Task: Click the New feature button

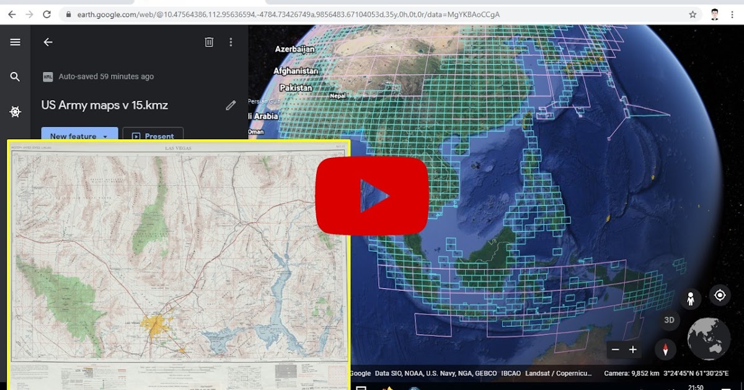Action: [x=79, y=135]
